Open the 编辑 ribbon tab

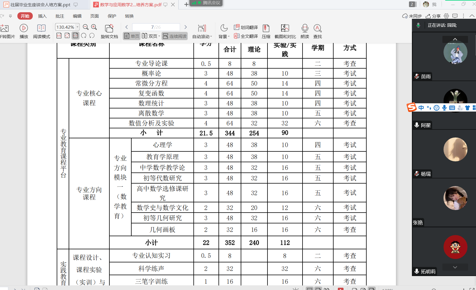tap(77, 16)
